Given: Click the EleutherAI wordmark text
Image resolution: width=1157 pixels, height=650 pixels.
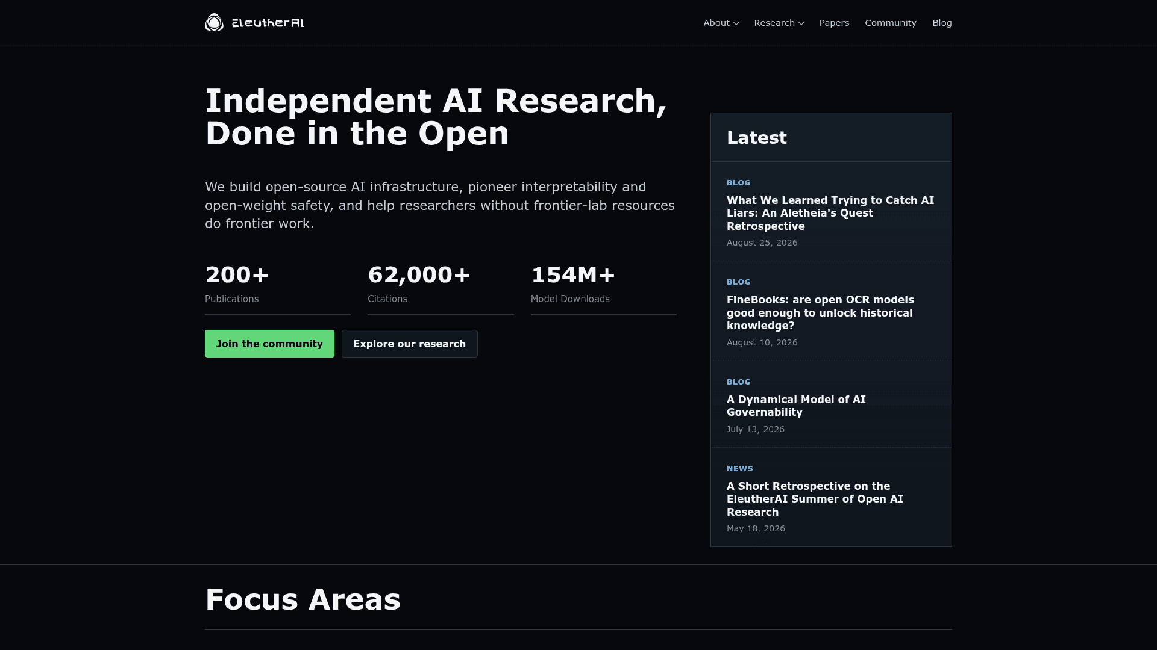Looking at the screenshot, I should coord(268,23).
